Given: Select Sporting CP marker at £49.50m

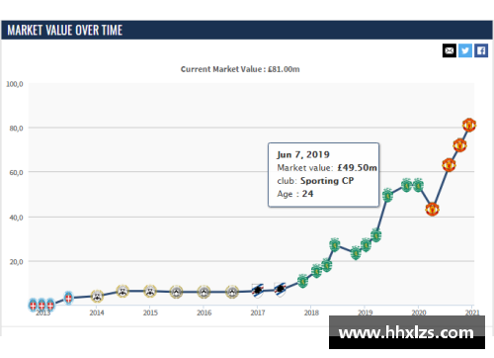Looking at the screenshot, I should coord(387,195).
